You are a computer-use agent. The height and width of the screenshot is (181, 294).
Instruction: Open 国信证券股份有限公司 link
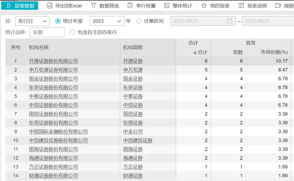point(53,114)
